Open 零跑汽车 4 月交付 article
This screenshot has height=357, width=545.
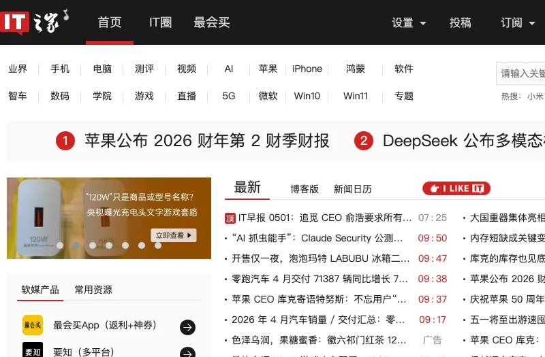point(320,279)
